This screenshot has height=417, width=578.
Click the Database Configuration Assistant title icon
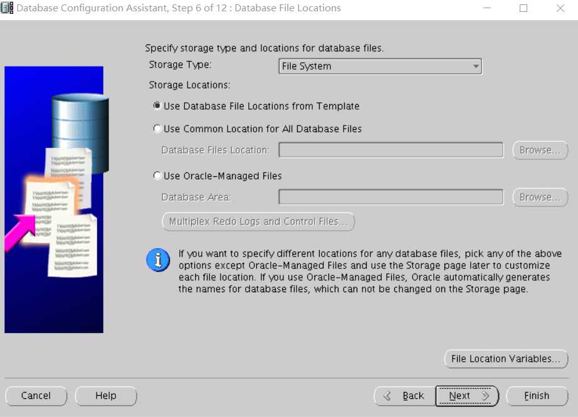7,8
